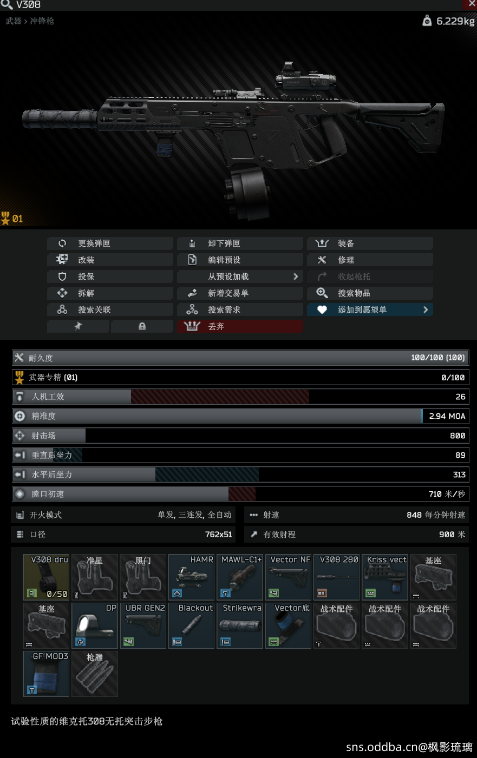Image resolution: width=477 pixels, height=758 pixels.
Task: Select the V308 drum magazine slot
Action: click(46, 577)
